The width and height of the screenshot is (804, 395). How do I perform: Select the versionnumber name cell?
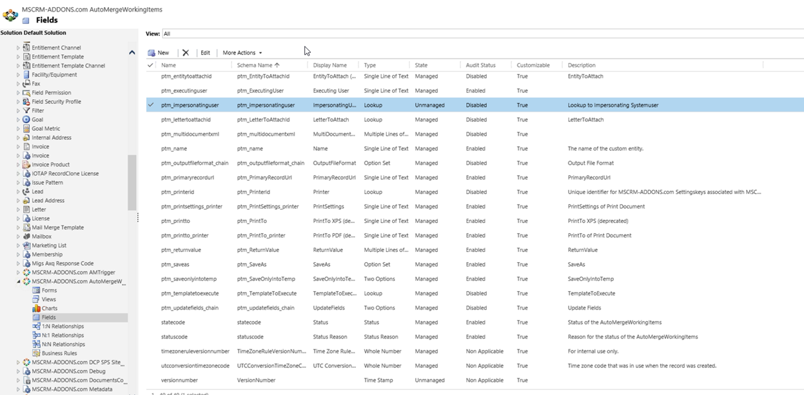180,381
